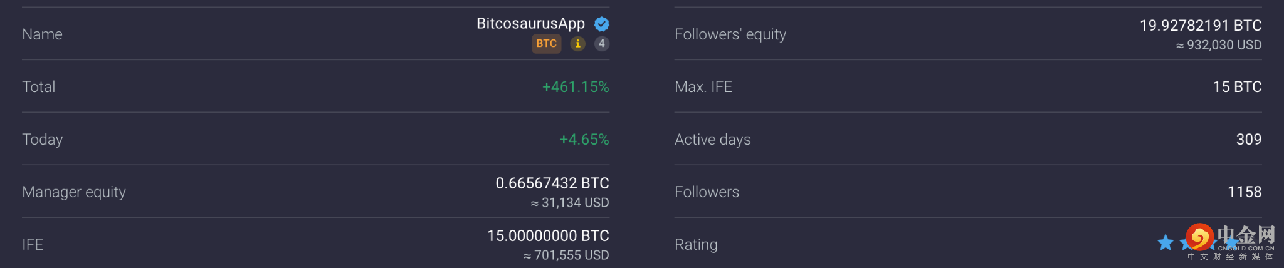
Task: Click the Rating row label
Action: (x=696, y=245)
